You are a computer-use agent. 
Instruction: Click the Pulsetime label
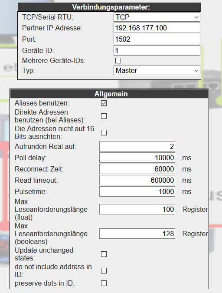[x=31, y=191]
